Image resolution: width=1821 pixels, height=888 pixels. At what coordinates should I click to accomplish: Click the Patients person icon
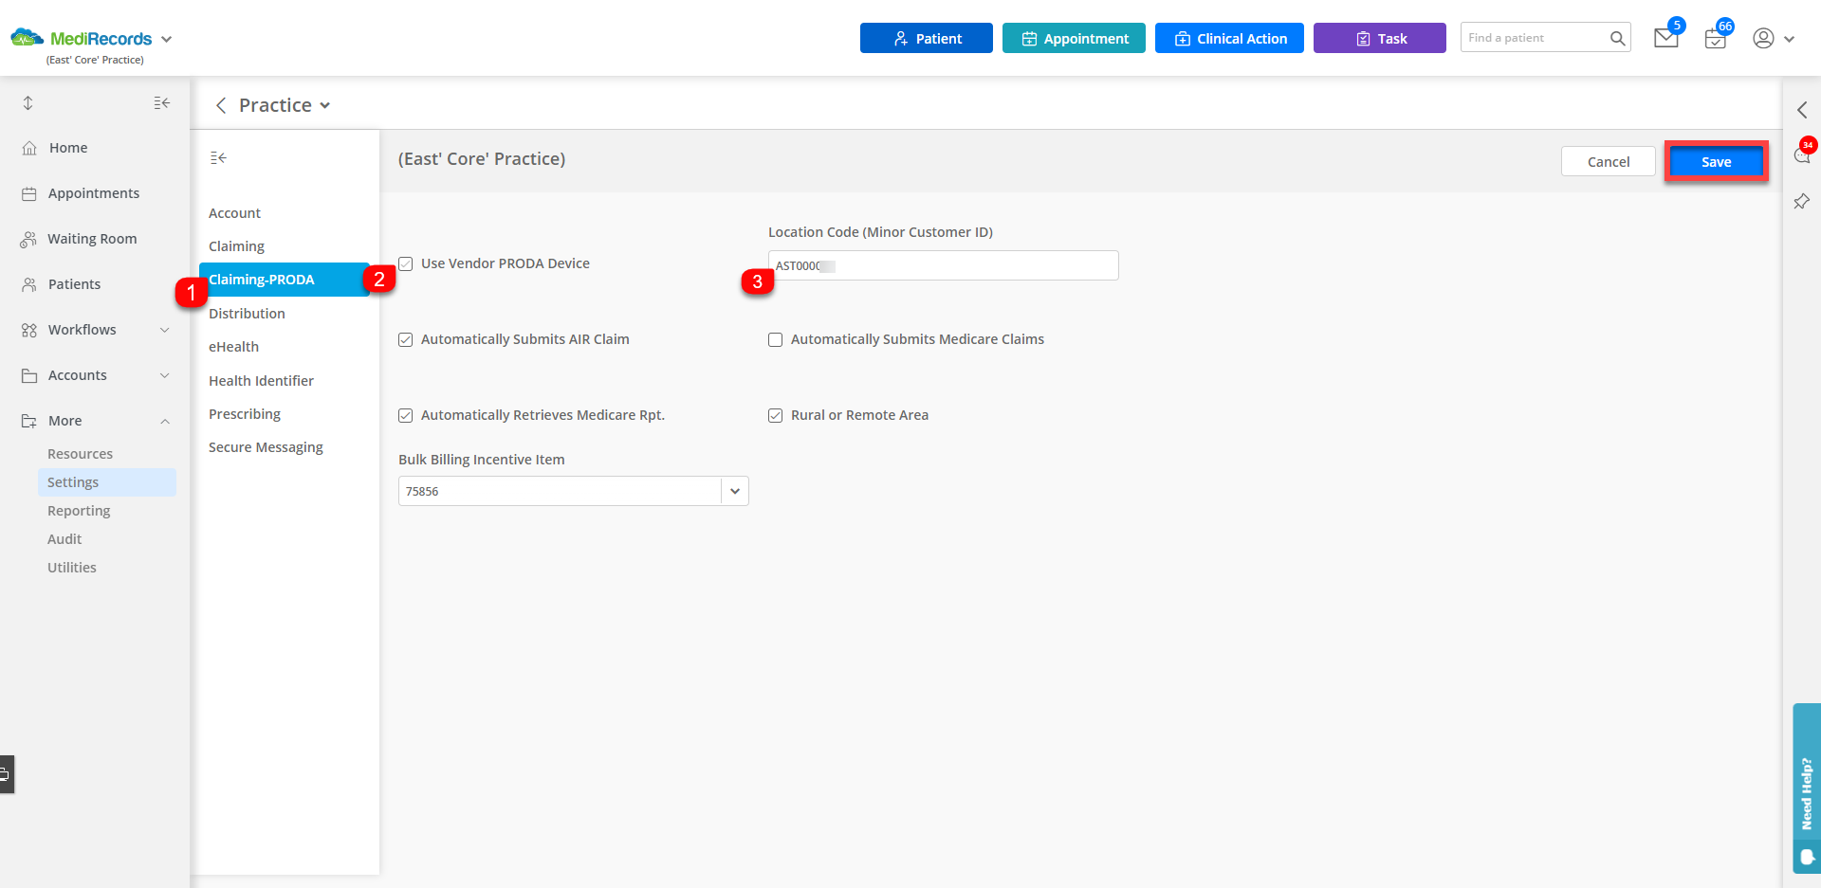[29, 284]
